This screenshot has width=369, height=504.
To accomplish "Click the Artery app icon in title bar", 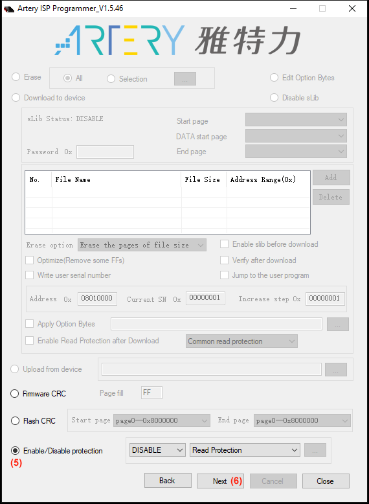I will point(8,8).
